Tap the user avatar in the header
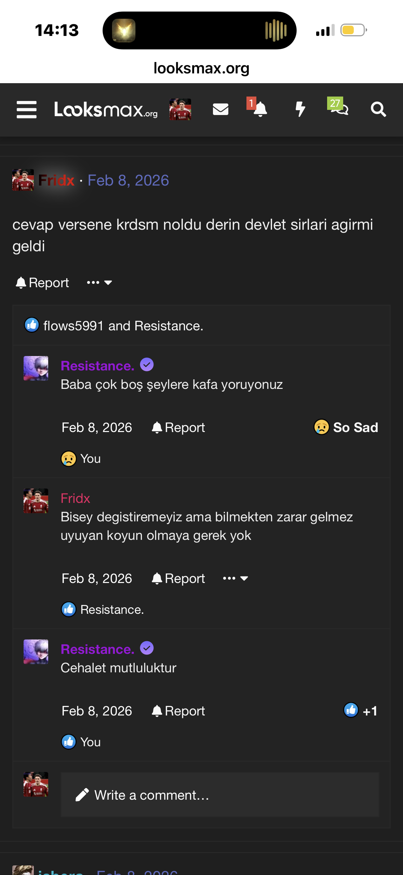 (180, 110)
